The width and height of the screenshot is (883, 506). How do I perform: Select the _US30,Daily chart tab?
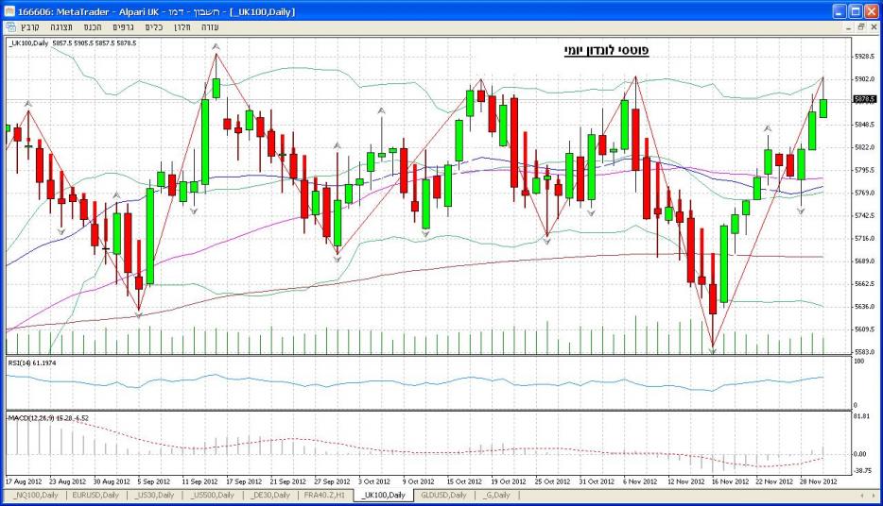[x=154, y=495]
